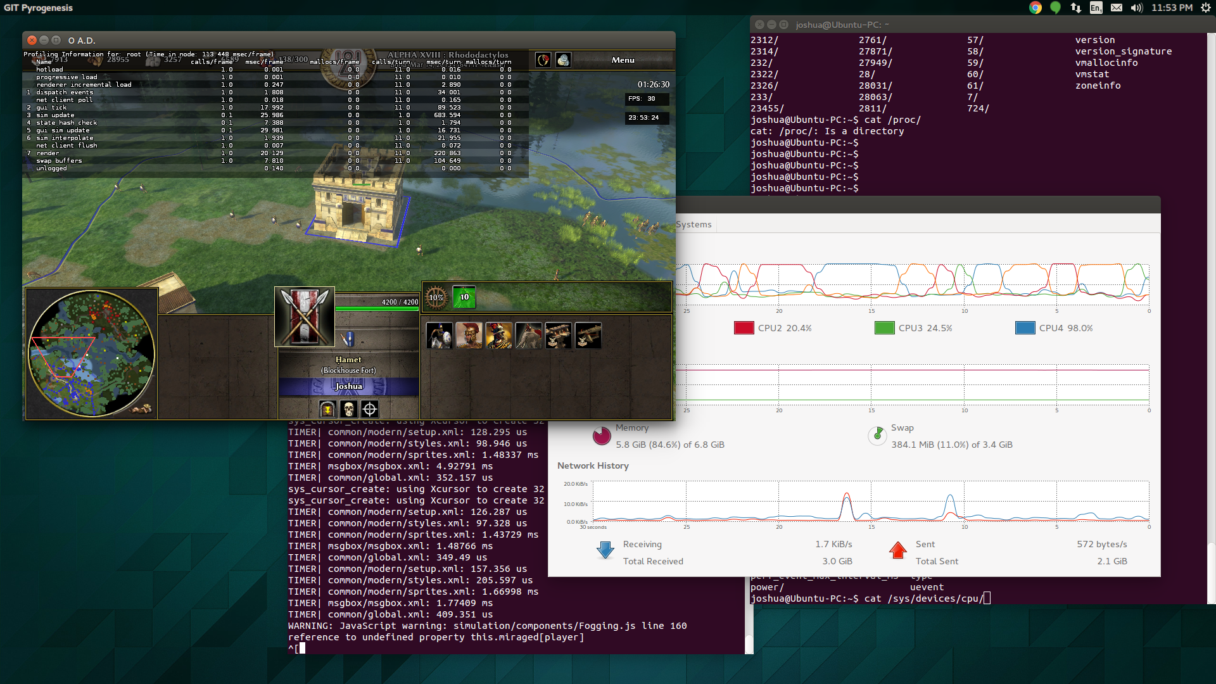
Task: Click the minimap to move the camera
Action: coord(91,353)
